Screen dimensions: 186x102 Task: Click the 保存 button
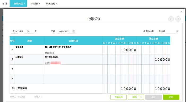tap(153, 97)
